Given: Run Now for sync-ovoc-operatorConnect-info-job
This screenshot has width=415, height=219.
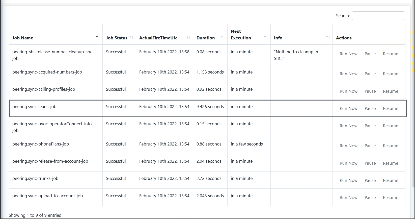Looking at the screenshot, I should click(348, 126).
